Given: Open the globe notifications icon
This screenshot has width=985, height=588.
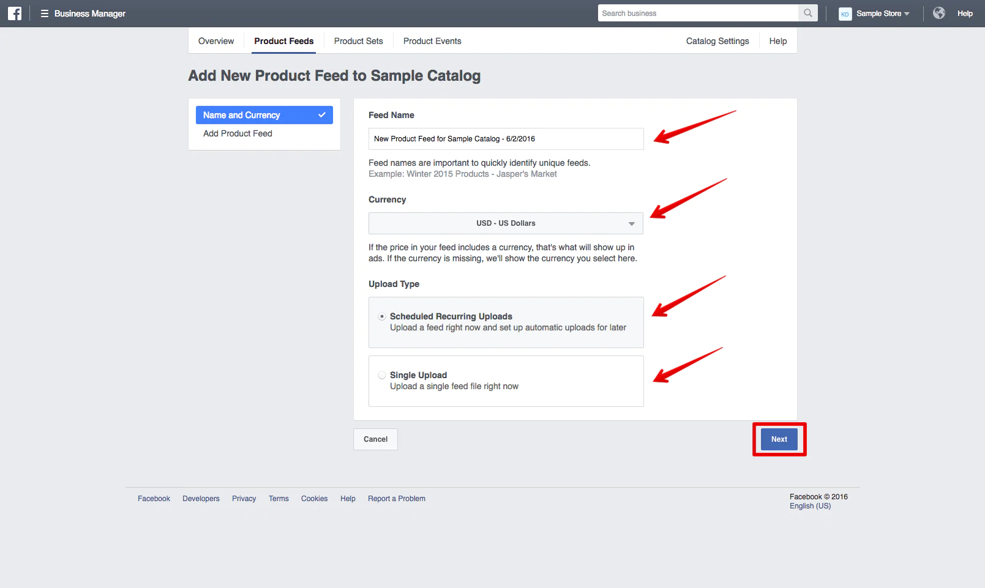Looking at the screenshot, I should (939, 13).
